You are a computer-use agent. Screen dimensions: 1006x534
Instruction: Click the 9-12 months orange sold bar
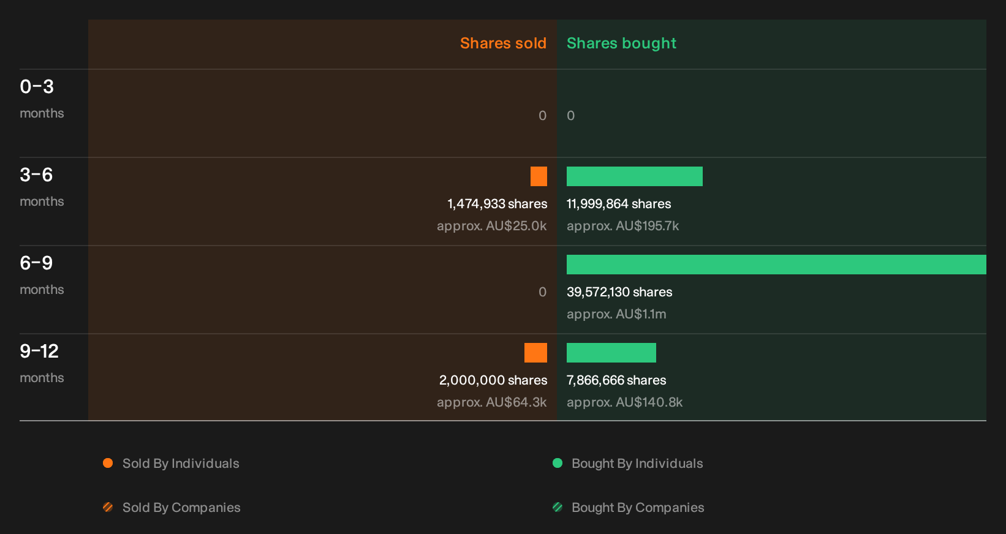(535, 353)
